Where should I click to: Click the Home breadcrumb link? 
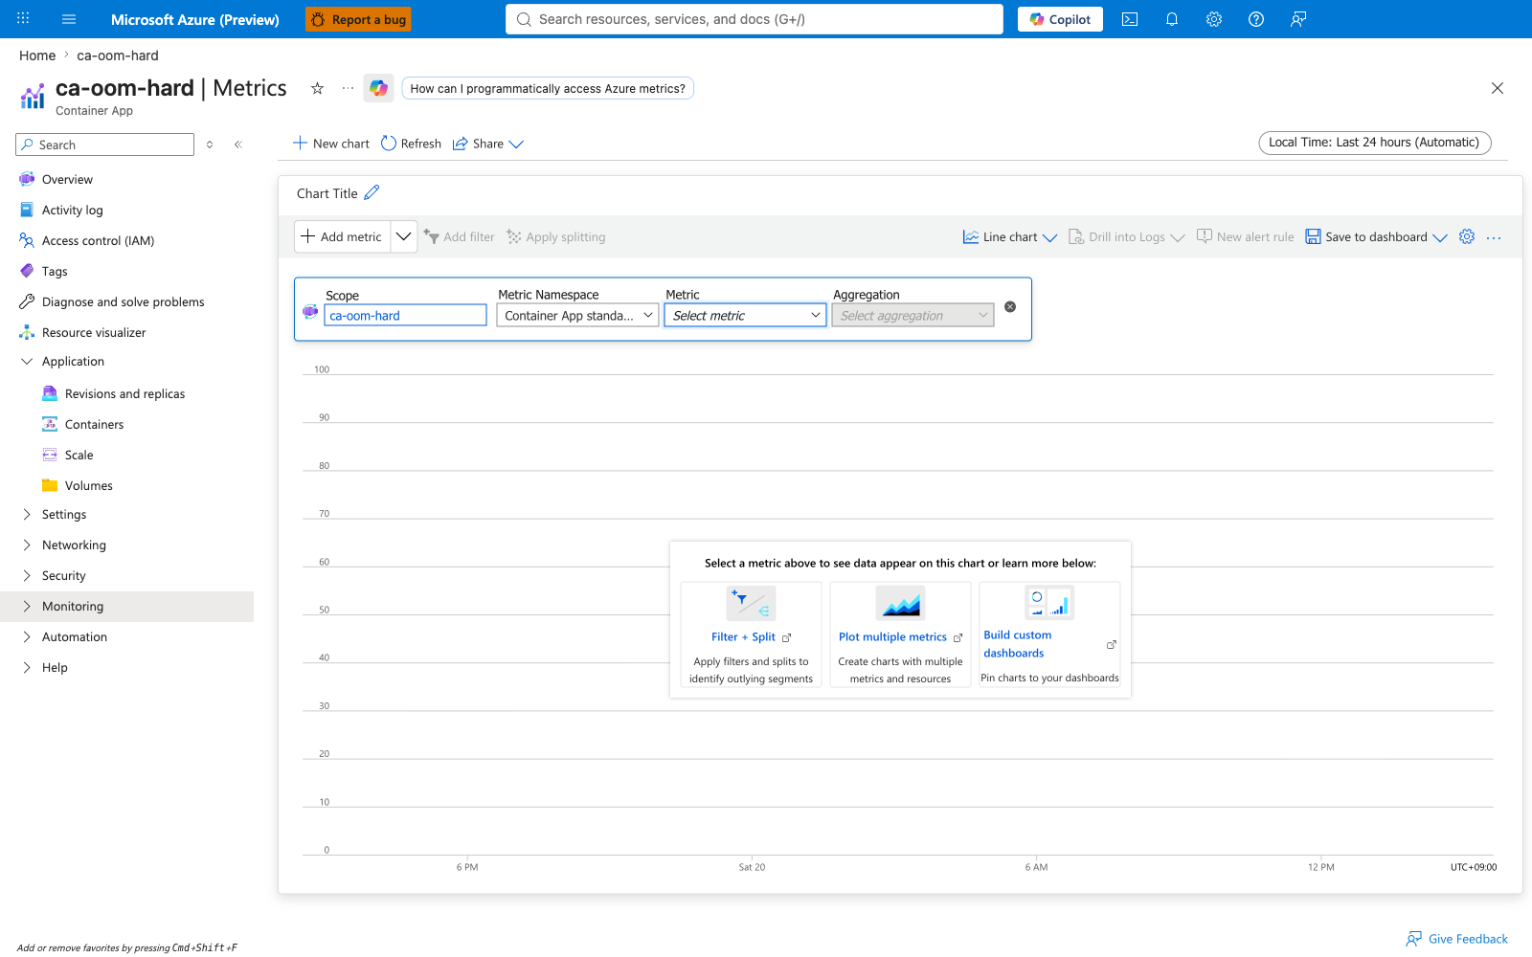37,56
